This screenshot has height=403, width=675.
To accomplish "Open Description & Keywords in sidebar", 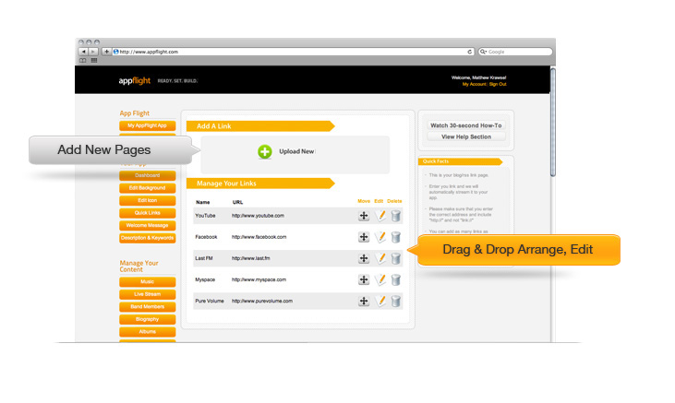I will 147,238.
